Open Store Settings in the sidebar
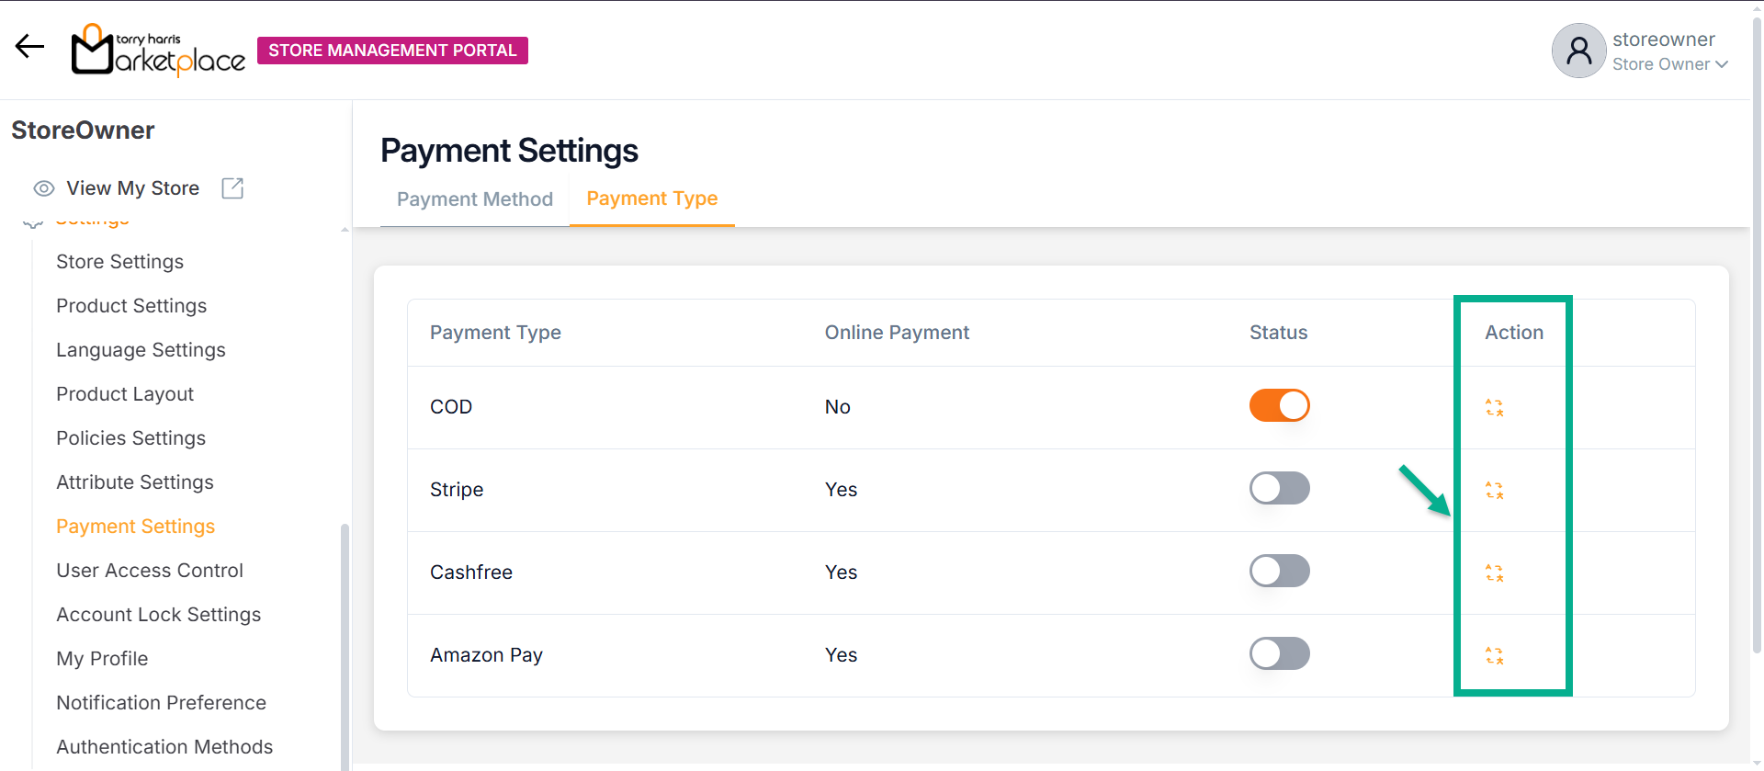The height and width of the screenshot is (771, 1764). (119, 262)
